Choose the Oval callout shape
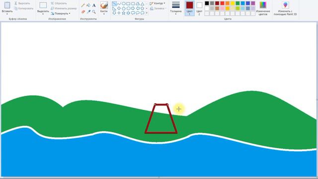318x179 pixels. [138, 13]
